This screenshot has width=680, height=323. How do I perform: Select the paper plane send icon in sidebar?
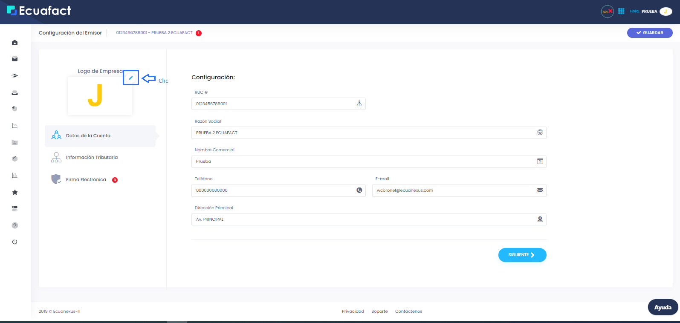[15, 76]
